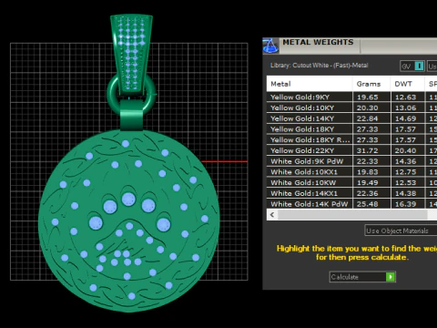Click the 25.48 grams value
Viewport: 437px width, 328px height.
pyautogui.click(x=368, y=204)
